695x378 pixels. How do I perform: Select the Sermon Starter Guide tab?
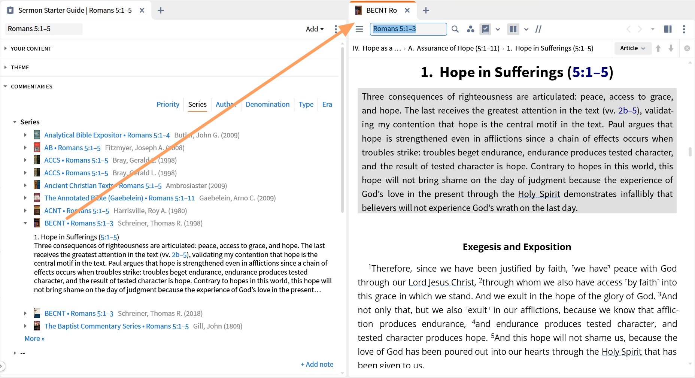pos(75,10)
